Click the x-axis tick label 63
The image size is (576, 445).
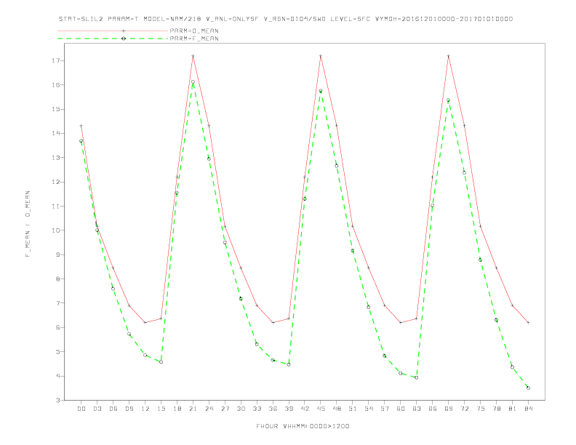(x=417, y=409)
